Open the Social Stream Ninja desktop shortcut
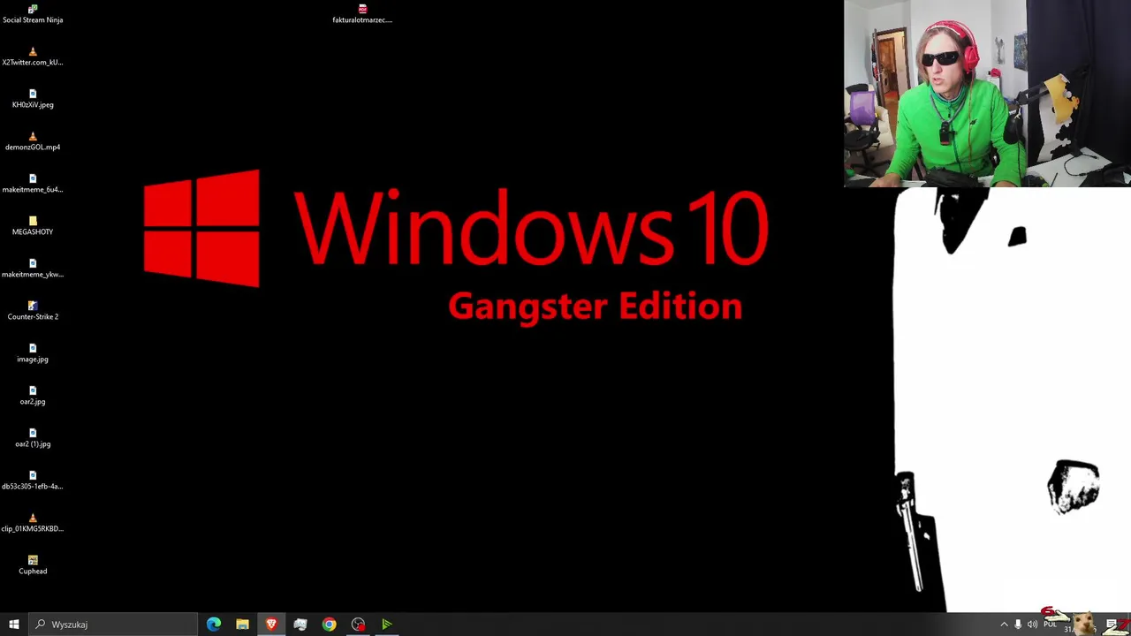Image resolution: width=1131 pixels, height=636 pixels. pyautogui.click(x=33, y=14)
